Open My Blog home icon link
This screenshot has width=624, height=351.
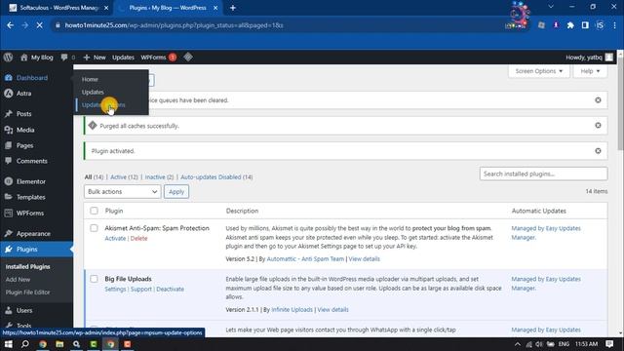tap(37, 58)
